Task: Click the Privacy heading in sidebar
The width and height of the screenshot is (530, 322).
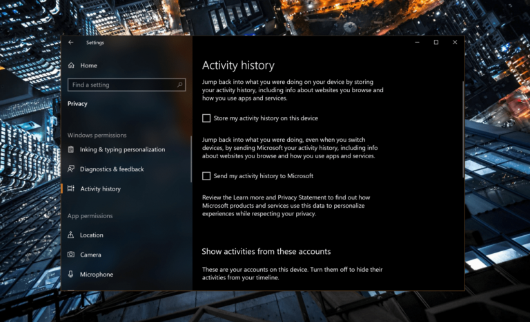Action: coord(77,103)
